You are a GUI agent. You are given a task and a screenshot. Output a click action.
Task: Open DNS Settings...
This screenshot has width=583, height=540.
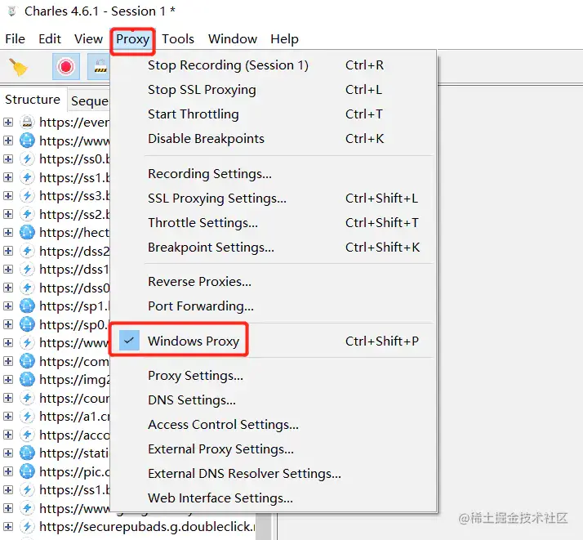coord(273,400)
